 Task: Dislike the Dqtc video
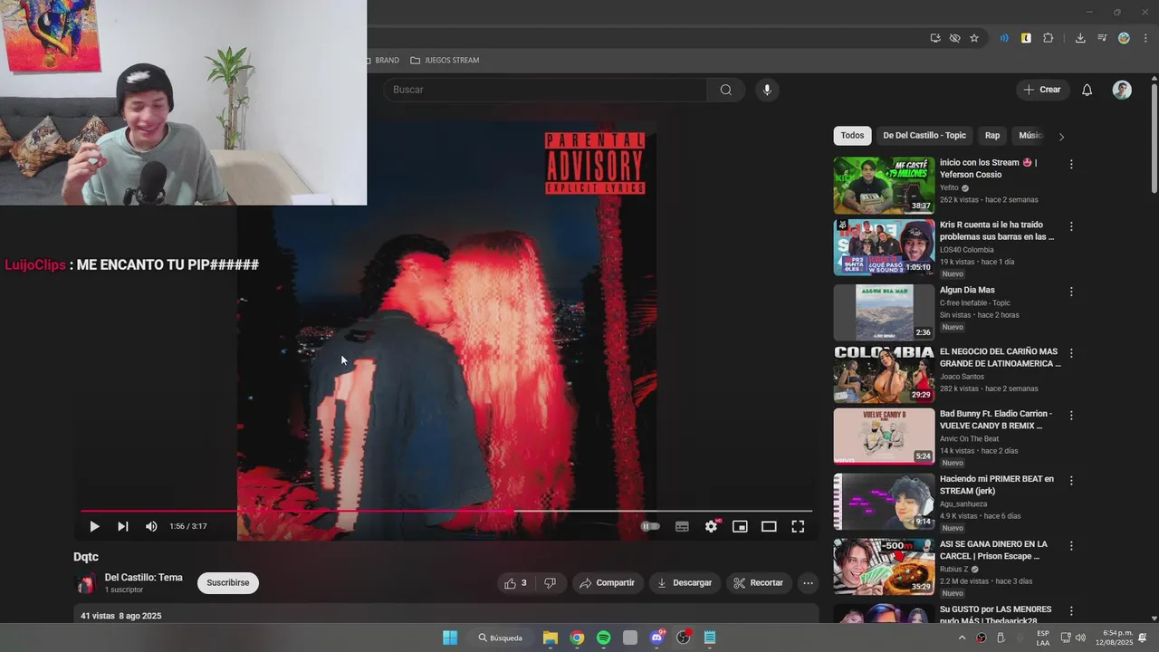pyautogui.click(x=550, y=583)
